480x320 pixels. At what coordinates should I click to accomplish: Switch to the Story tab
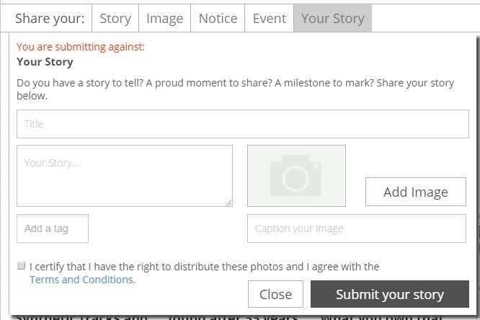(x=115, y=19)
